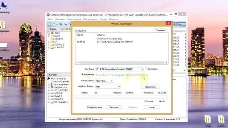Select the Мои документы icon

(52, 85)
